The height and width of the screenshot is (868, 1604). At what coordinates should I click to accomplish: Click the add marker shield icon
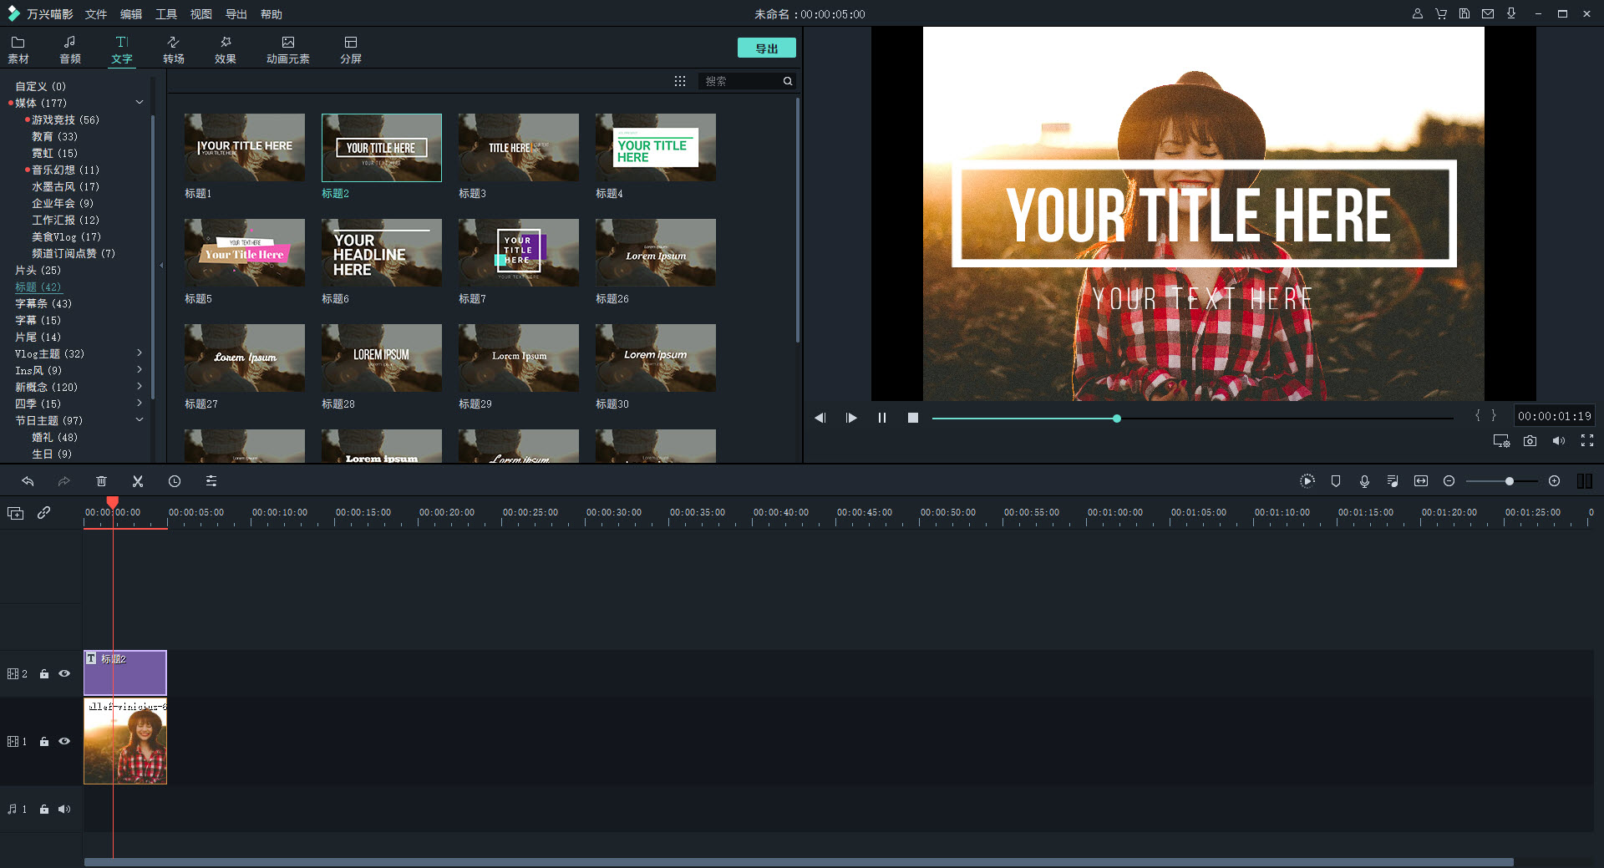click(1336, 481)
